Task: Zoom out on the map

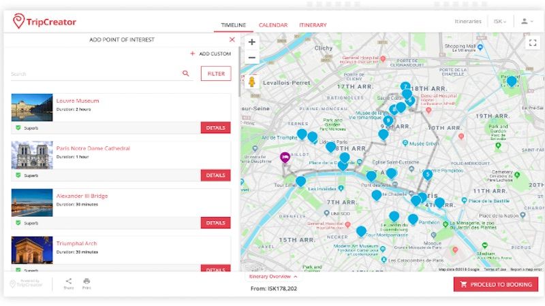Action: tap(252, 58)
